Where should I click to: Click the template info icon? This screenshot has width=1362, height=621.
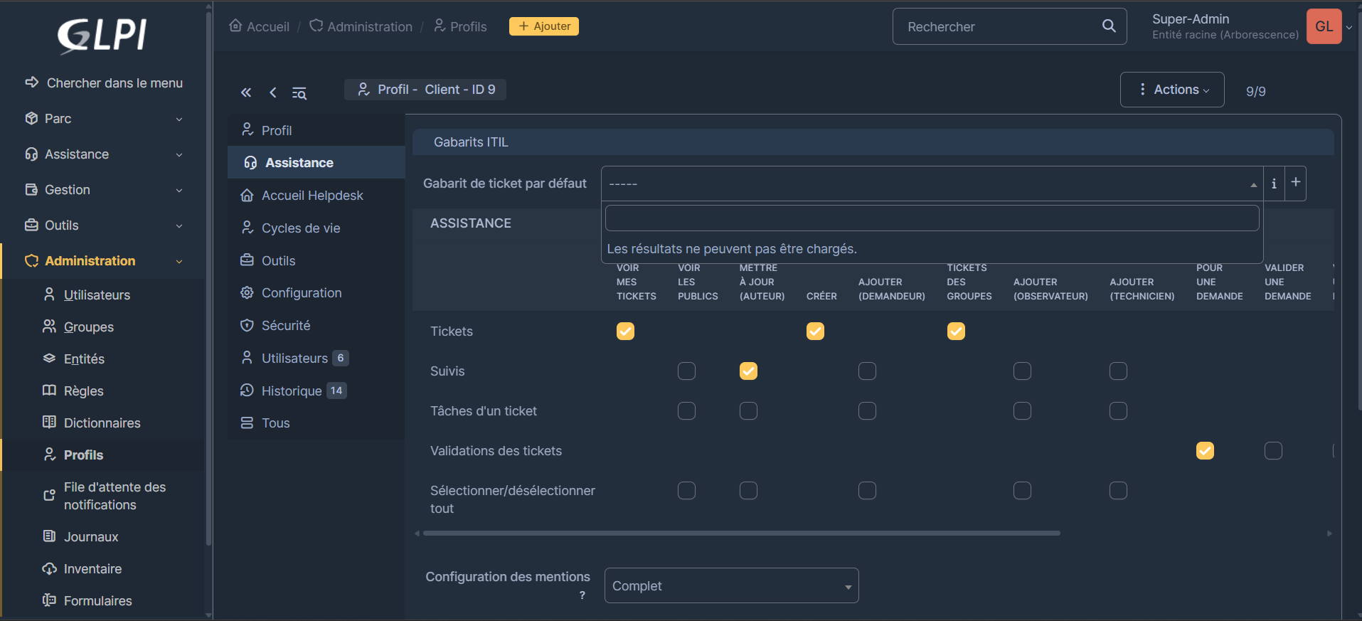(1274, 184)
